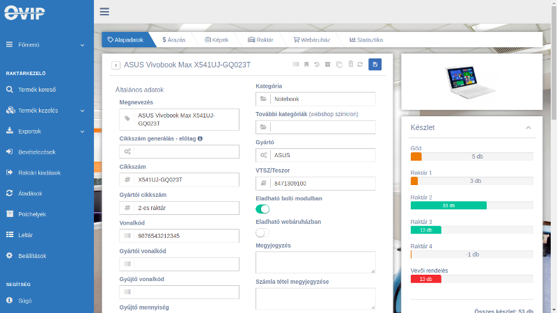The width and height of the screenshot is (557, 313).
Task: Open the Raktár tab
Action: [x=260, y=40]
